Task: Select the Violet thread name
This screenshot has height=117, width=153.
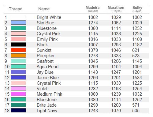Action: [x=42, y=89]
